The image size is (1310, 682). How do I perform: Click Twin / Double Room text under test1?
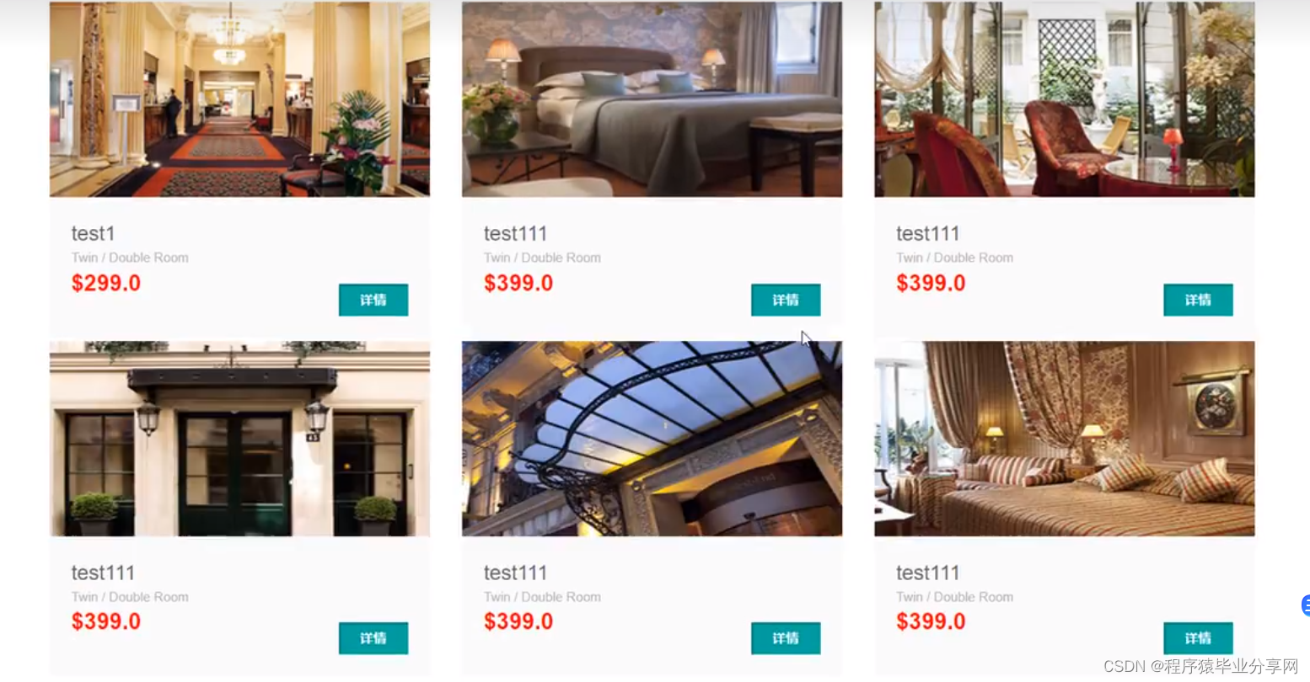pyautogui.click(x=130, y=258)
